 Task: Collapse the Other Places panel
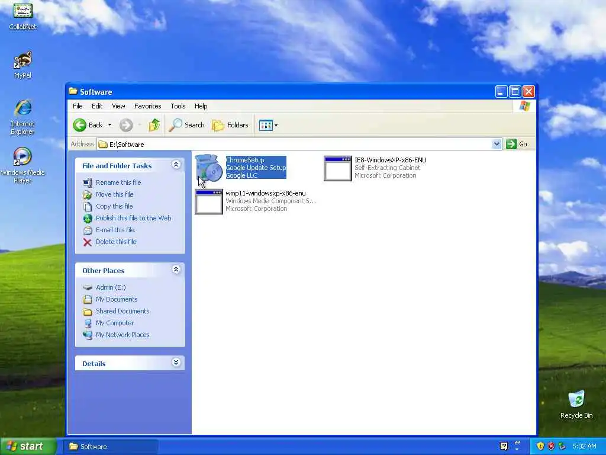point(176,270)
